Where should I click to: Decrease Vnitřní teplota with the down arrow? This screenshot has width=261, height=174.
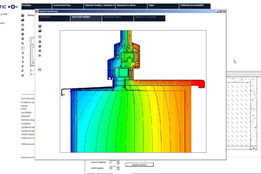118,169
